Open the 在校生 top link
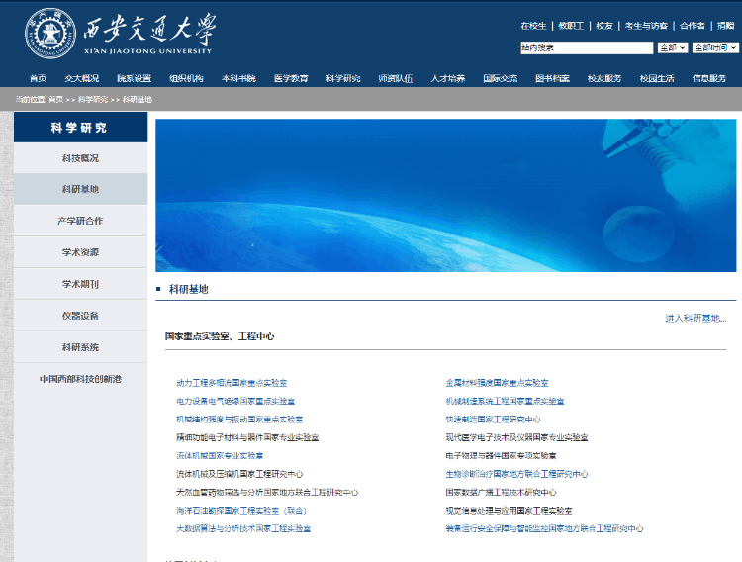The image size is (742, 562). coord(533,26)
